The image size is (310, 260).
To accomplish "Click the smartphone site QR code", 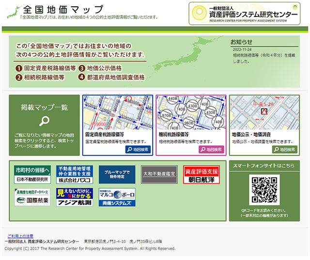I will click(264, 189).
